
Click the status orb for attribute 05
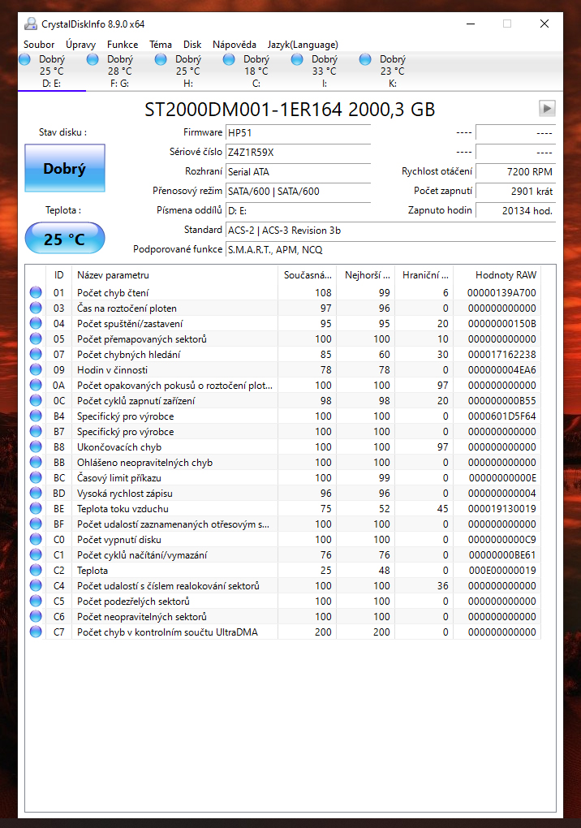pyautogui.click(x=36, y=339)
